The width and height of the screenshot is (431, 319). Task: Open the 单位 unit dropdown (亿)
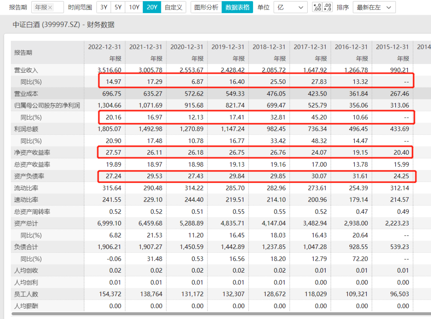point(290,8)
